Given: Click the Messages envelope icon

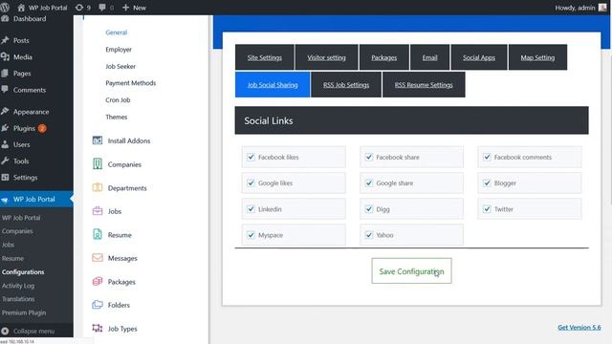Looking at the screenshot, I should click(x=98, y=258).
